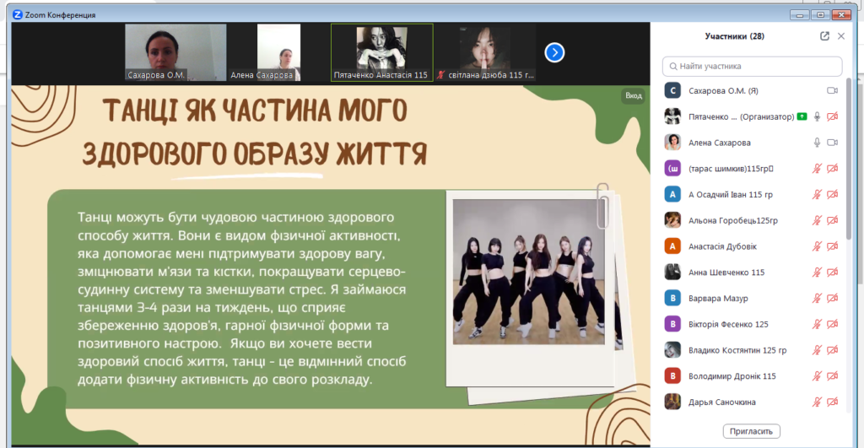
Task: Click disabled camera icon for Анастасія Дубовік
Action: tap(832, 246)
